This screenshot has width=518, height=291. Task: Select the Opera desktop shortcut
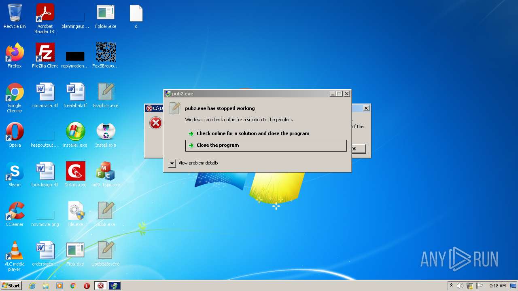pyautogui.click(x=15, y=135)
